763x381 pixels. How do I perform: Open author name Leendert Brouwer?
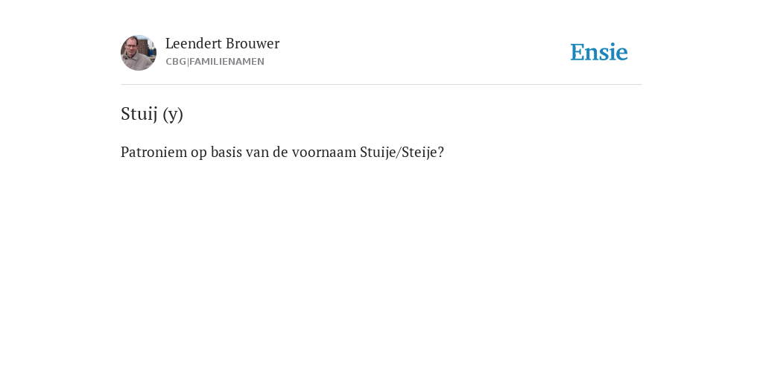click(x=222, y=44)
